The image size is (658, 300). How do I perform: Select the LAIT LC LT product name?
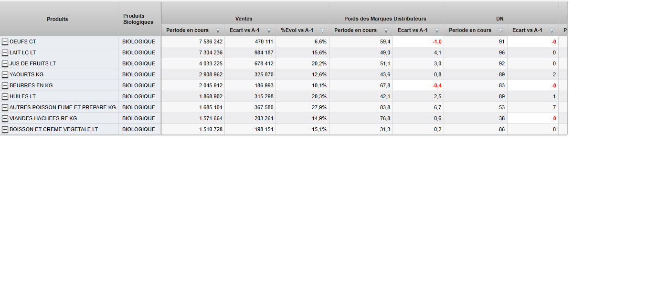(x=22, y=53)
